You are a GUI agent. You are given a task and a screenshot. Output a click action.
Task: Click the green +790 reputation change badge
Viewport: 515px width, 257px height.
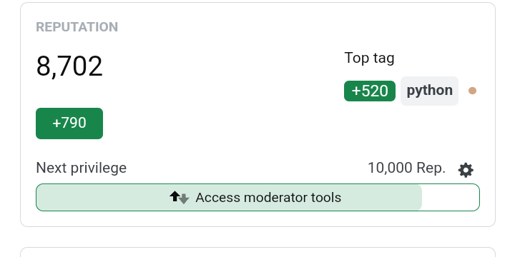[x=69, y=124]
